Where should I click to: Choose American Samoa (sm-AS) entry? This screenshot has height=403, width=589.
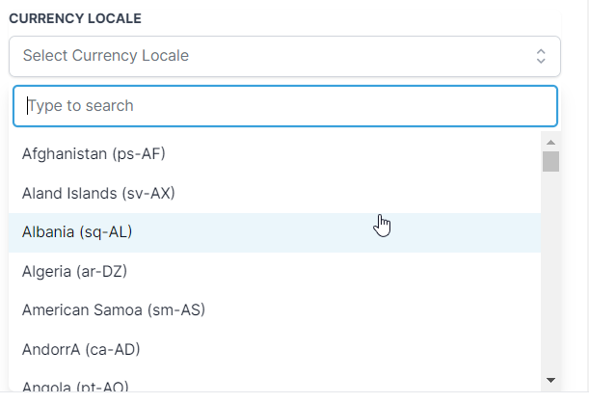click(x=113, y=310)
